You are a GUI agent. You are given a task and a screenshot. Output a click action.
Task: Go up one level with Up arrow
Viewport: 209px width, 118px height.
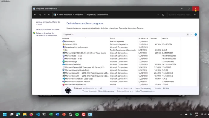coord(49,15)
